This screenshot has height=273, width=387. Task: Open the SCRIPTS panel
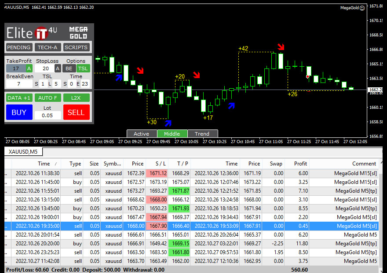coord(76,47)
